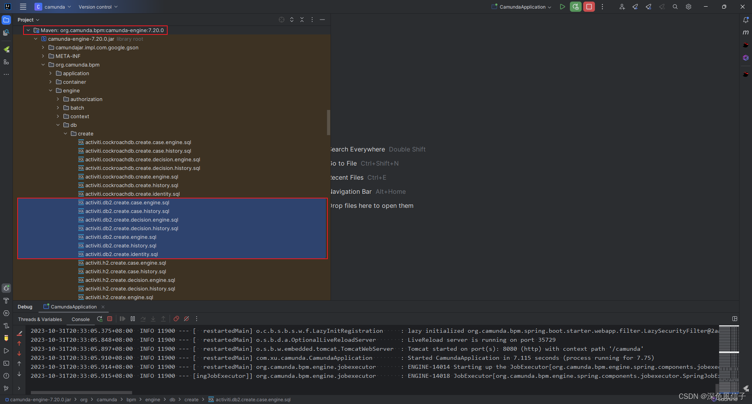
Task: Open the Build hammer tool window
Action: coord(6,301)
